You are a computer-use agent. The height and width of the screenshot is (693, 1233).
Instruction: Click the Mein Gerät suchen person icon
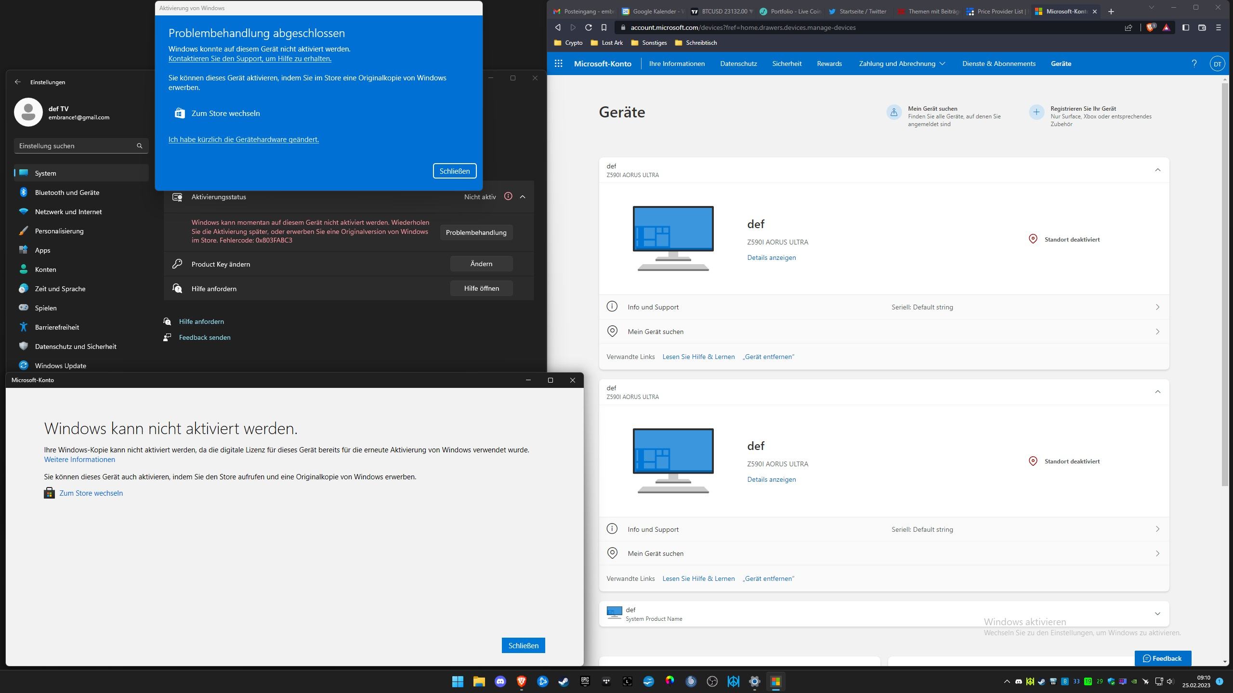click(x=894, y=112)
